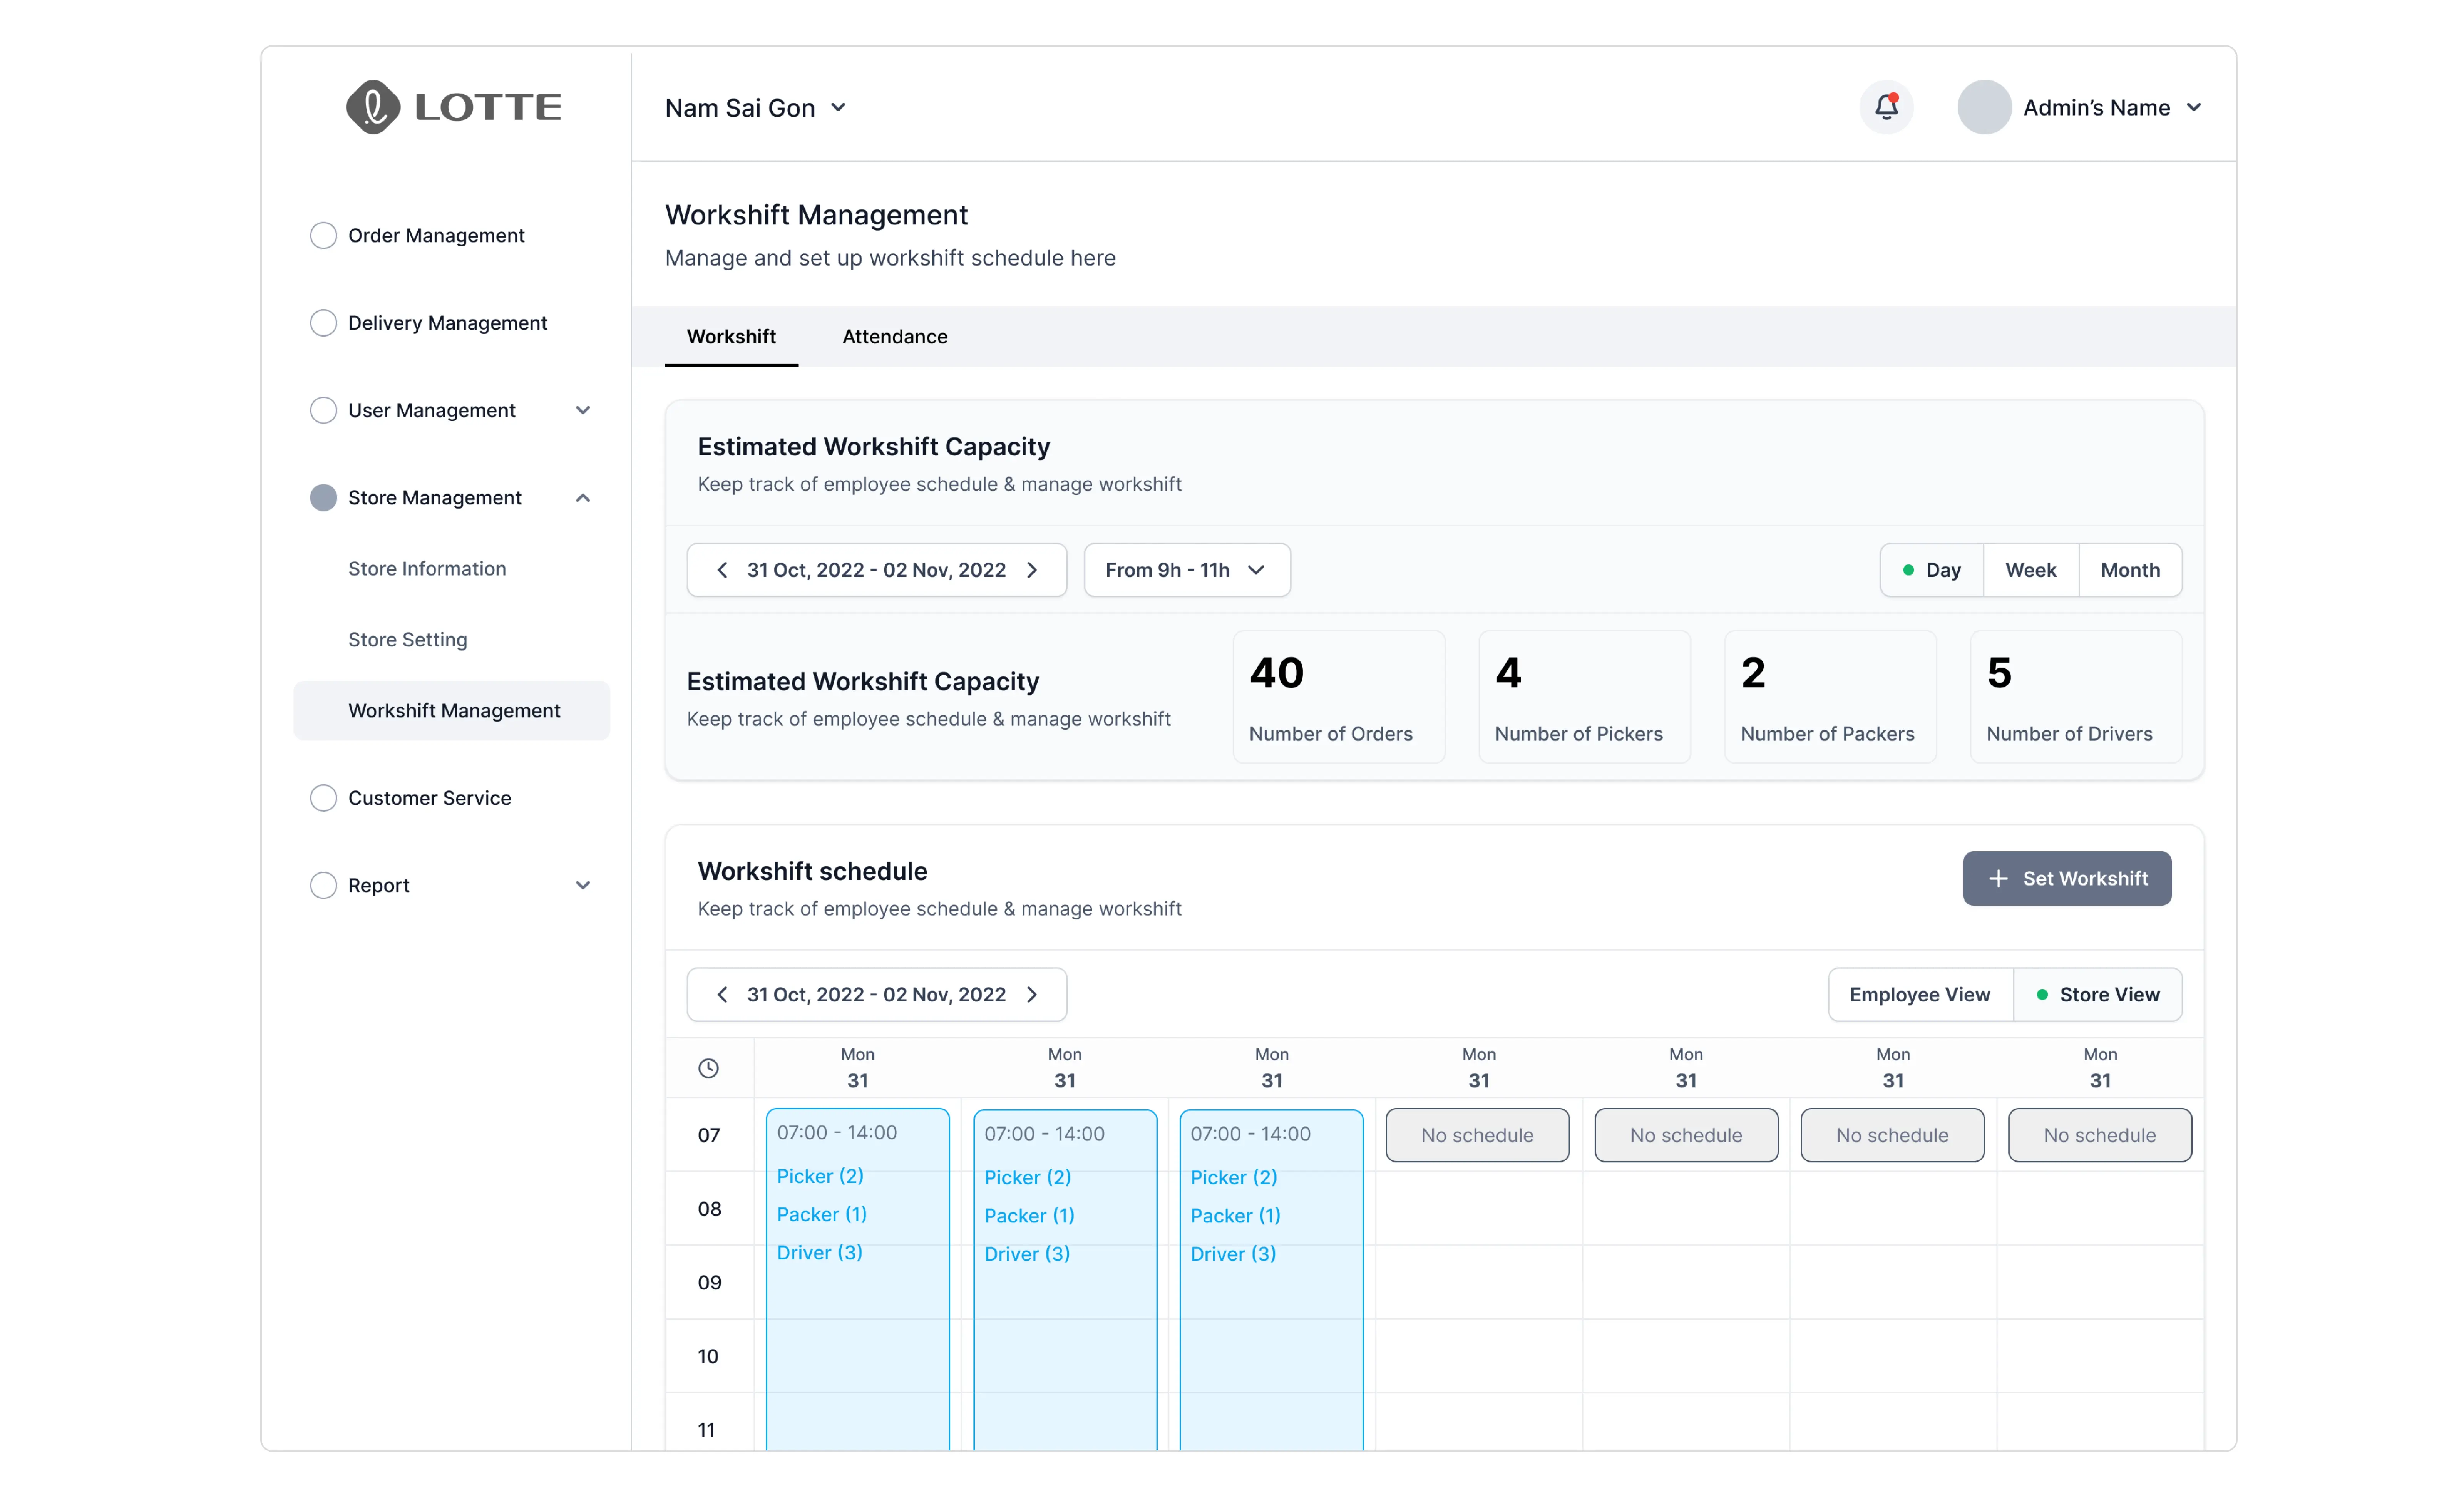Expand the User Management chevron
Viewport: 2464px width, 1497px height.
tap(583, 410)
